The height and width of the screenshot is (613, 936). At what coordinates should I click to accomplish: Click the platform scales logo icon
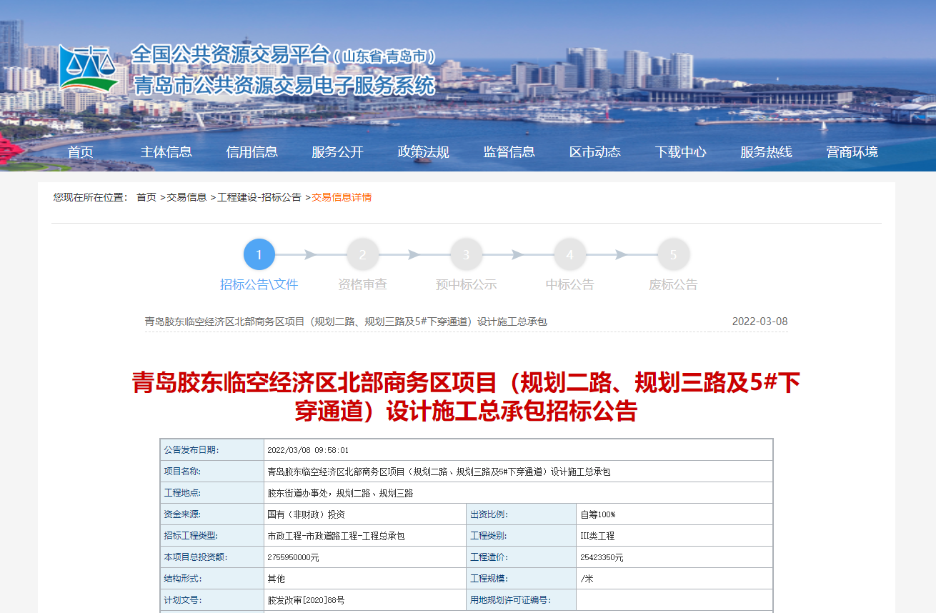click(88, 69)
